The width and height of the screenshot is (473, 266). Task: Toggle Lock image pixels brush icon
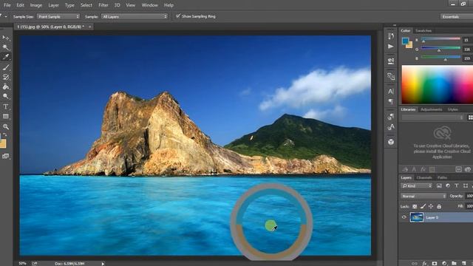pyautogui.click(x=423, y=206)
